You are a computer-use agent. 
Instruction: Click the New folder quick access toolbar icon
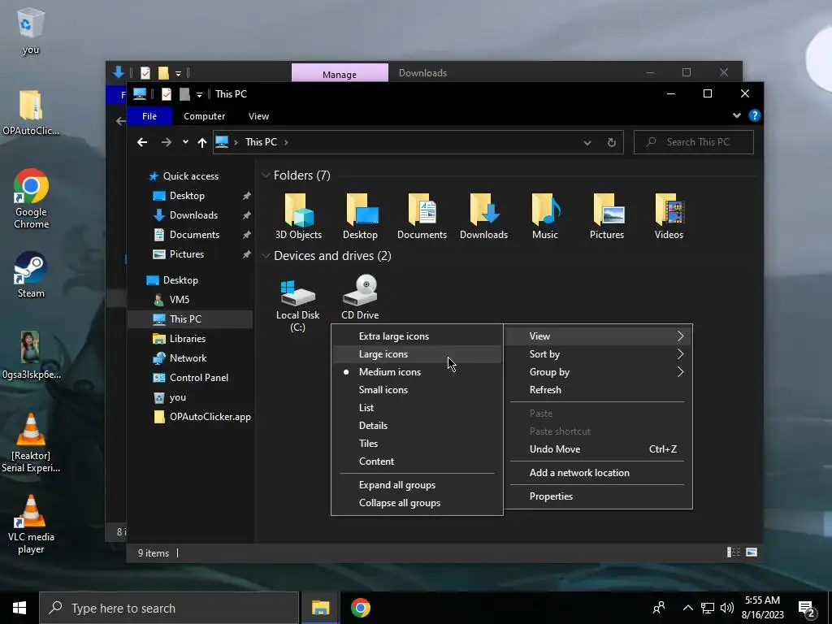coord(184,94)
